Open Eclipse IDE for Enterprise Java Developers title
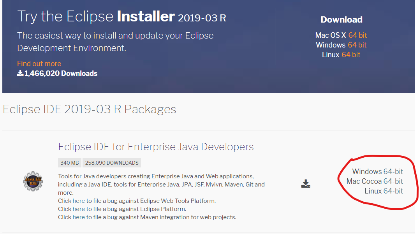The width and height of the screenshot is (419, 234). pos(156,147)
